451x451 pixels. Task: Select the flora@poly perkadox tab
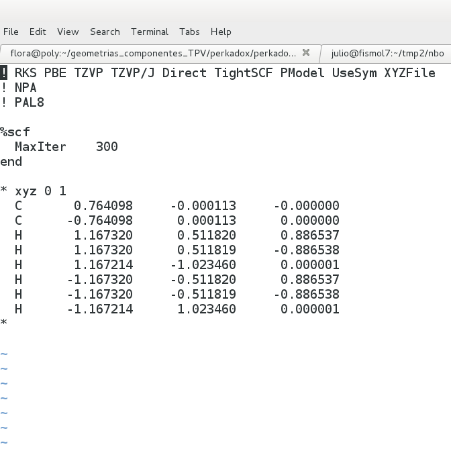153,53
